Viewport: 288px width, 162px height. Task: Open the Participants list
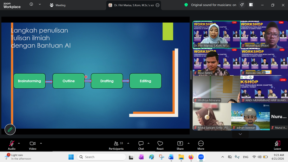(116, 145)
